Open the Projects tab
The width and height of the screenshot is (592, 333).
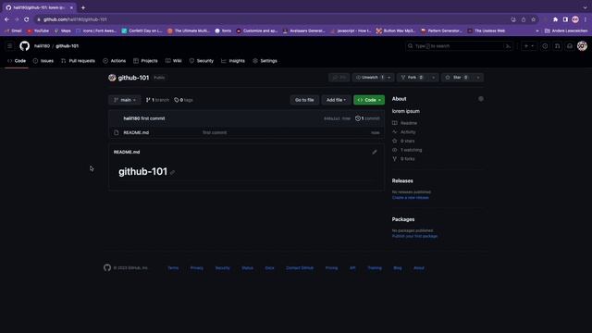145,61
